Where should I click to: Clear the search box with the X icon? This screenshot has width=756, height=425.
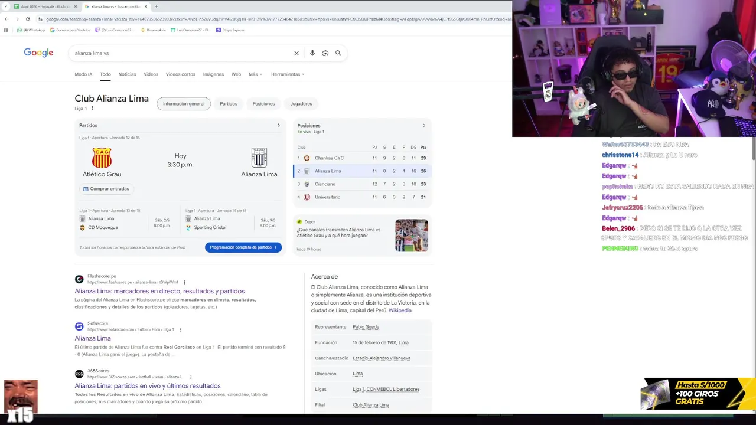(296, 53)
